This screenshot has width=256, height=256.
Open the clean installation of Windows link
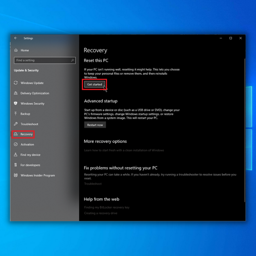[124, 150]
